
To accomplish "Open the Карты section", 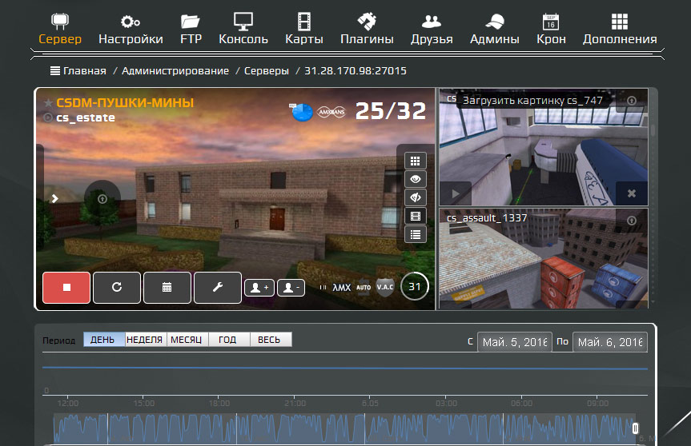I will point(304,29).
